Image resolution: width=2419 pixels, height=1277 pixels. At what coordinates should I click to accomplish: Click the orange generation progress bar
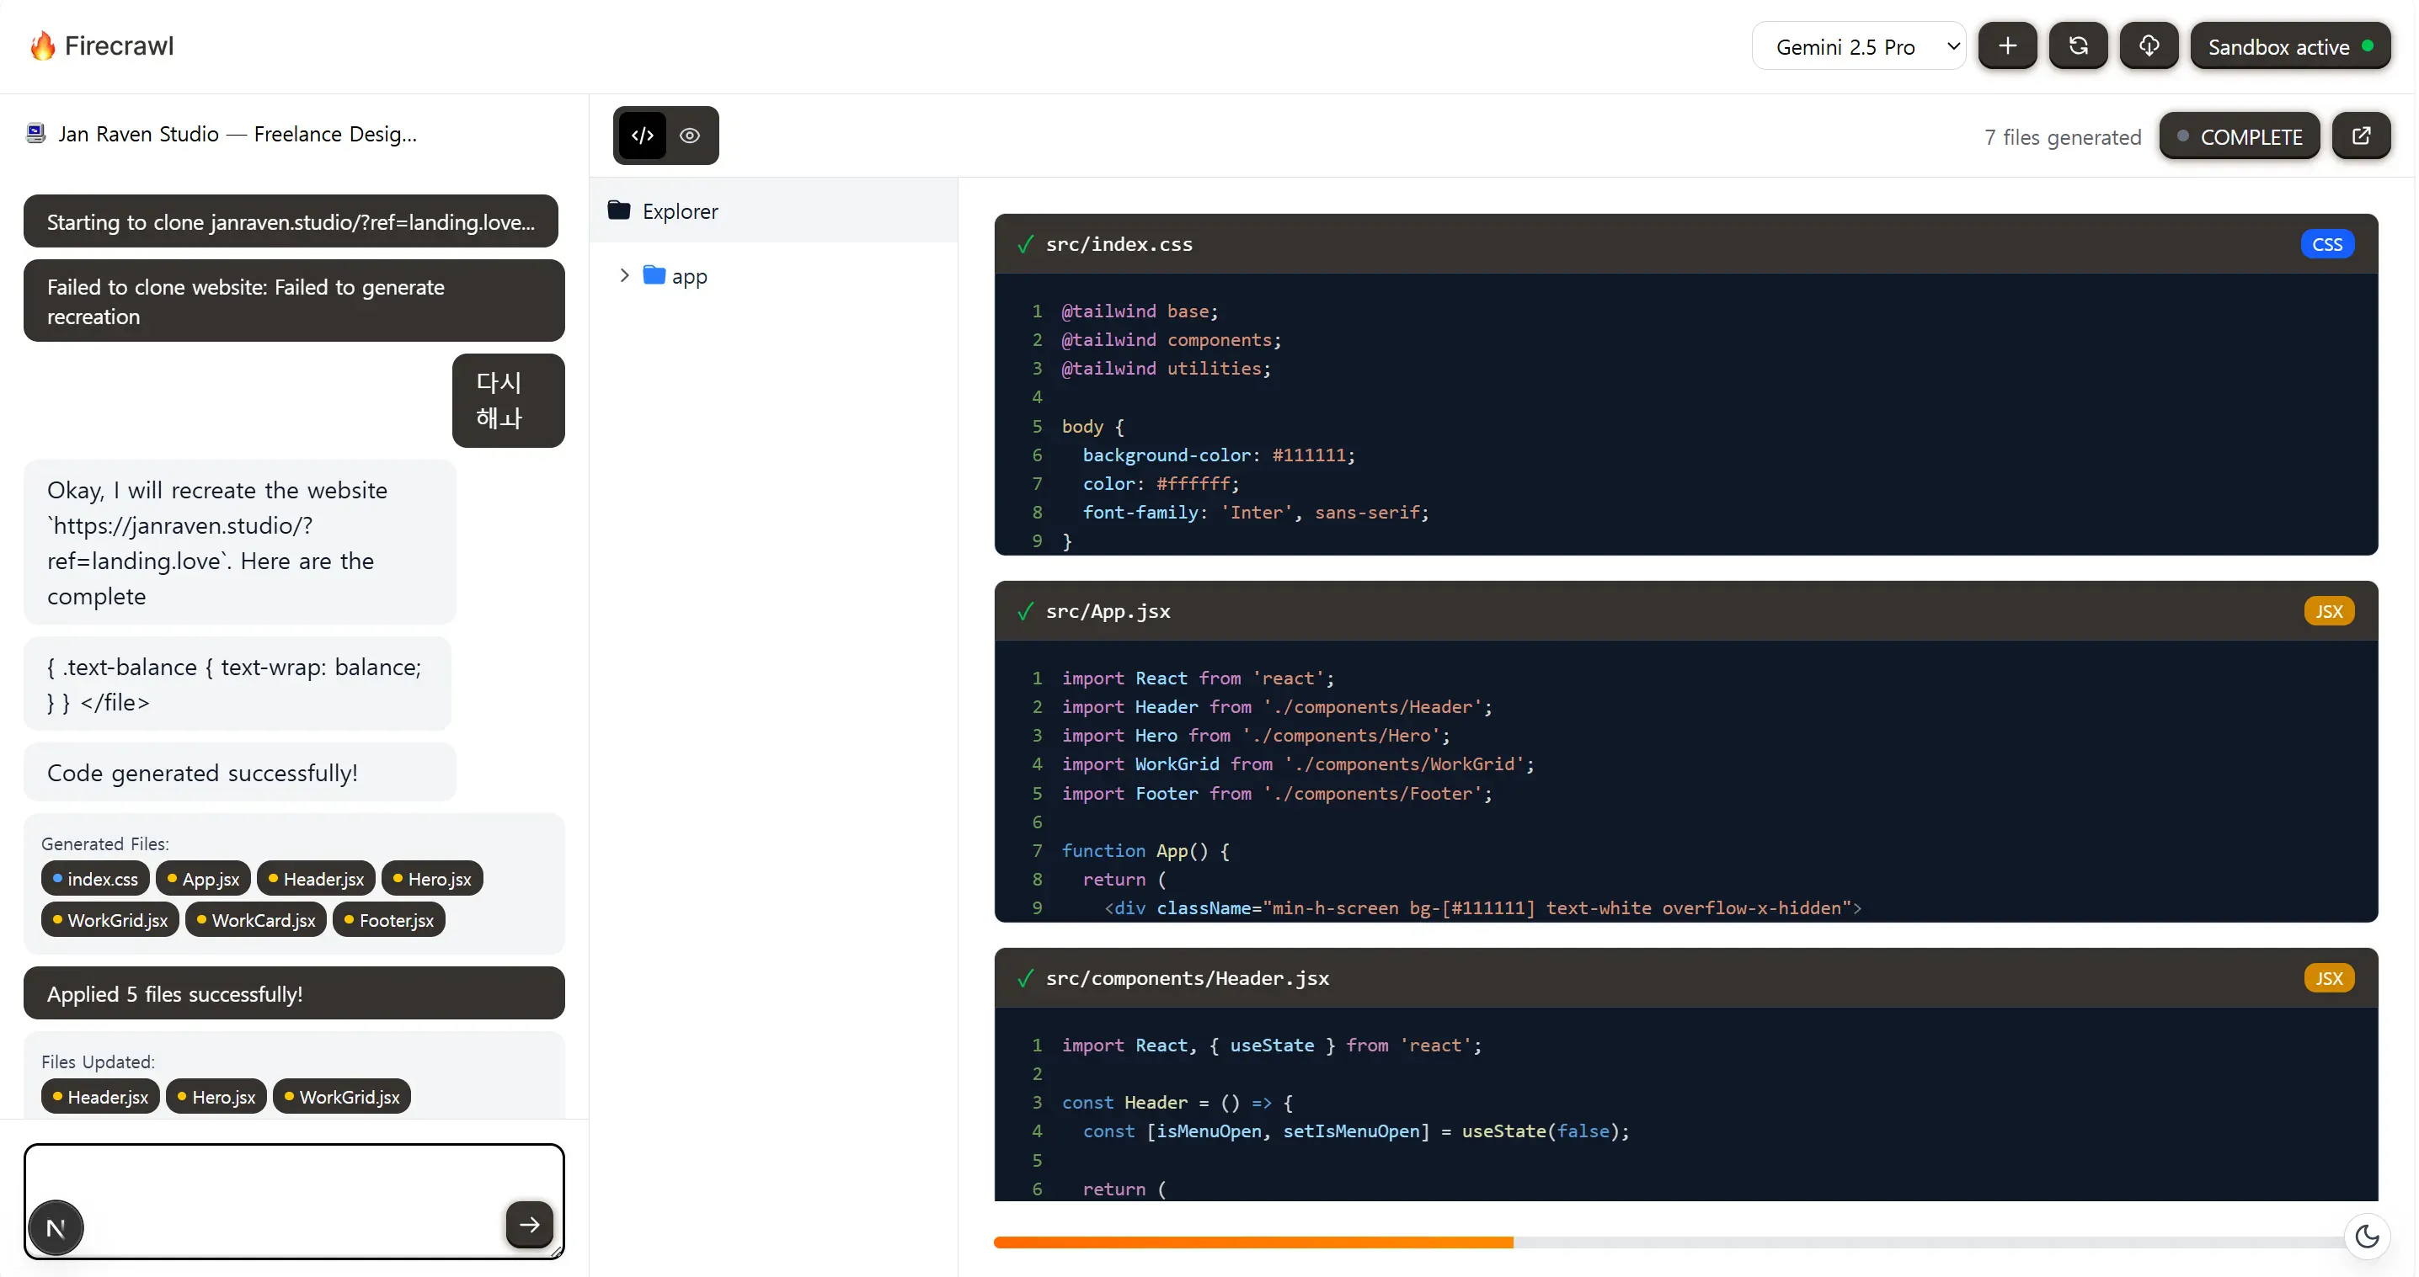[x=1252, y=1242]
